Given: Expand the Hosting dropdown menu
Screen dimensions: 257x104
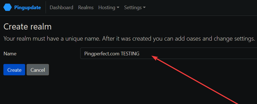Looking at the screenshot, I should 109,8.
